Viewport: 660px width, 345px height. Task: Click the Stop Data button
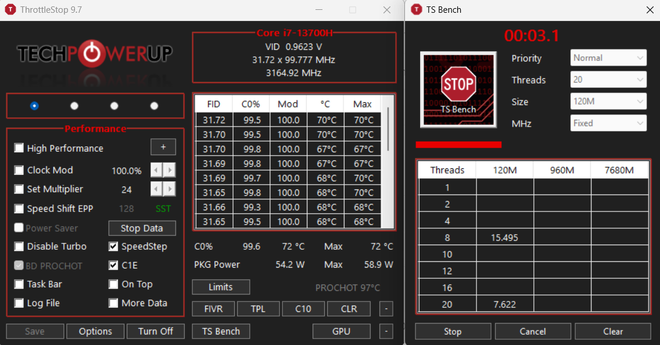142,228
